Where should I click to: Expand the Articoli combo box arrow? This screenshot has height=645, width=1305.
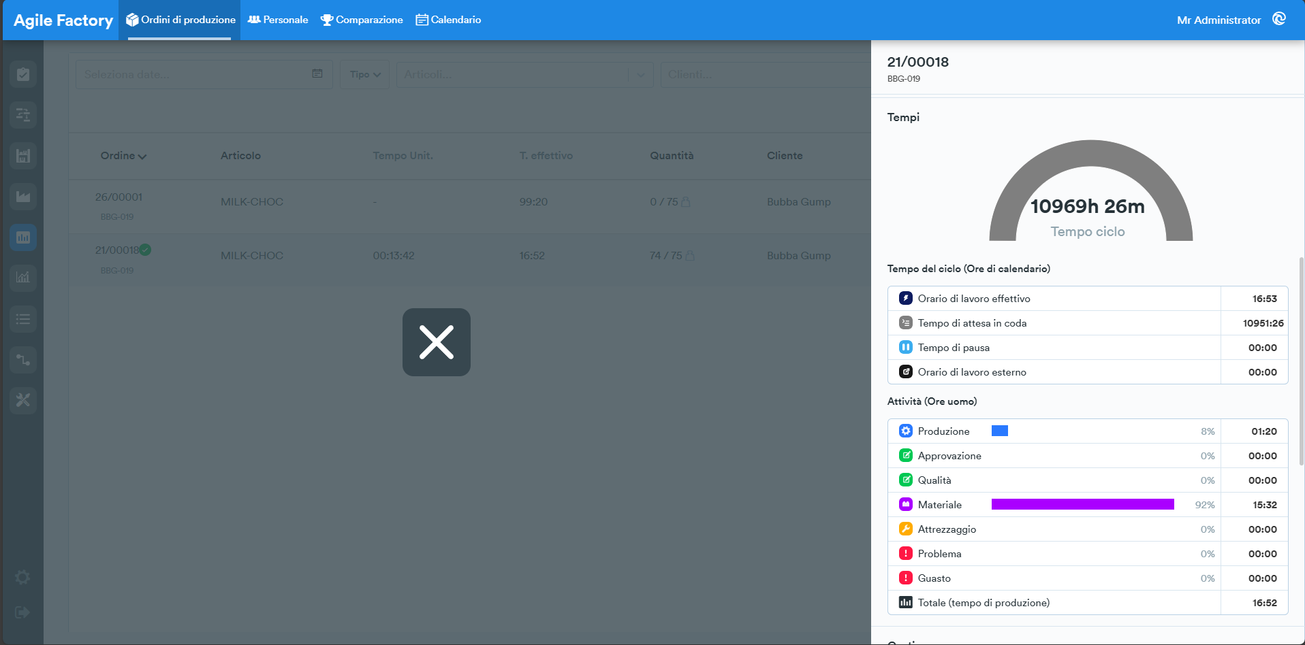tap(641, 75)
